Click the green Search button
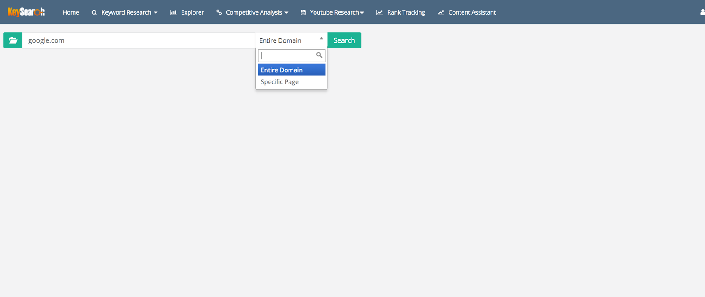The image size is (705, 297). pos(344,40)
